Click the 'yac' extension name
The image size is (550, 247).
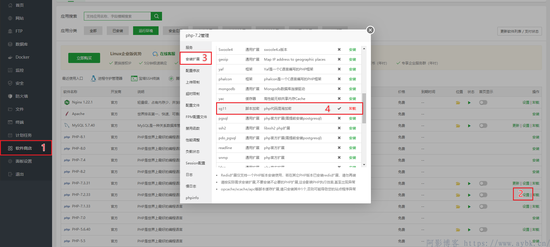pos(221,99)
